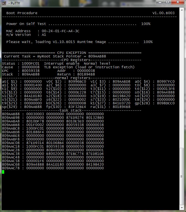Screen dimensions: 186x212
Task: Maximize the PuTTY window
Action: point(167,2)
